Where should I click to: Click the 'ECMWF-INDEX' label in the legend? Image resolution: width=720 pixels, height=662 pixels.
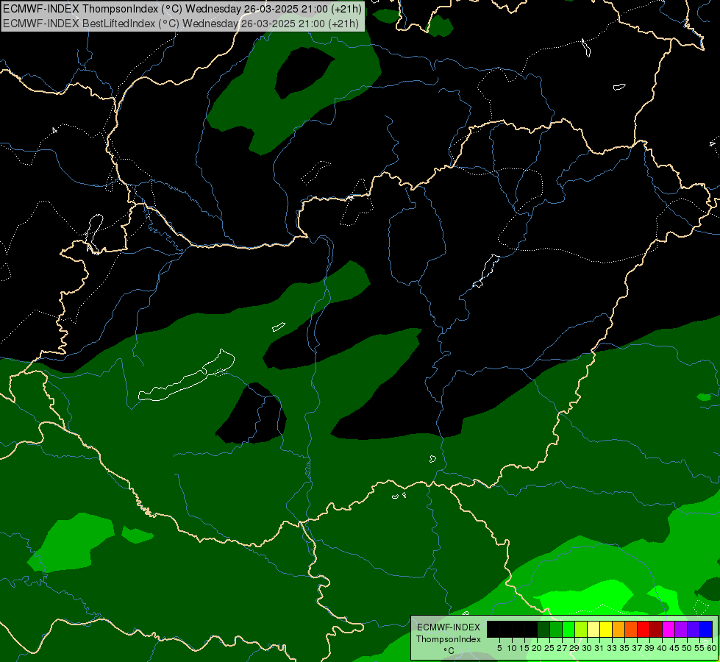pos(449,627)
